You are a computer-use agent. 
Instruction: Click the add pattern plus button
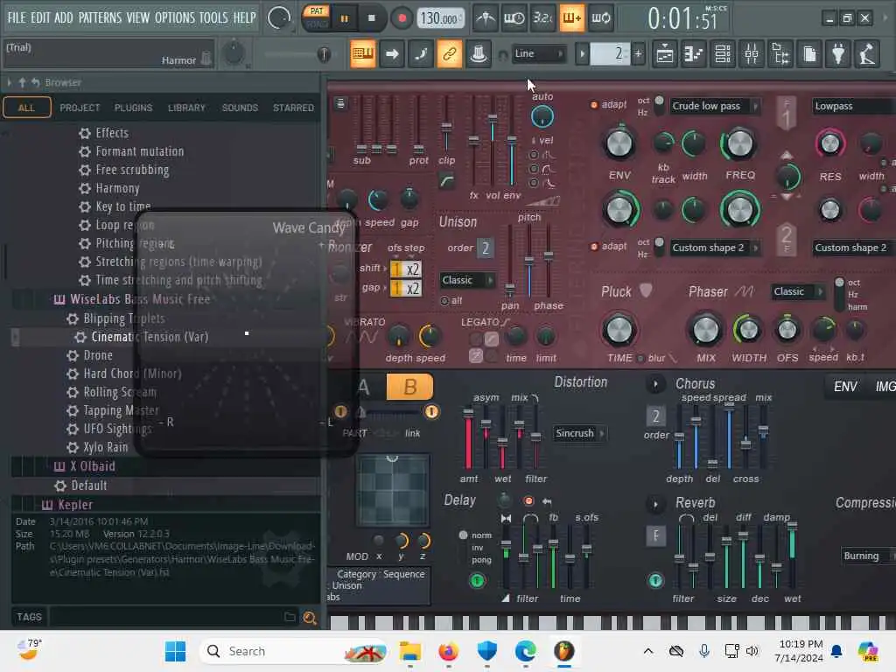pos(638,54)
